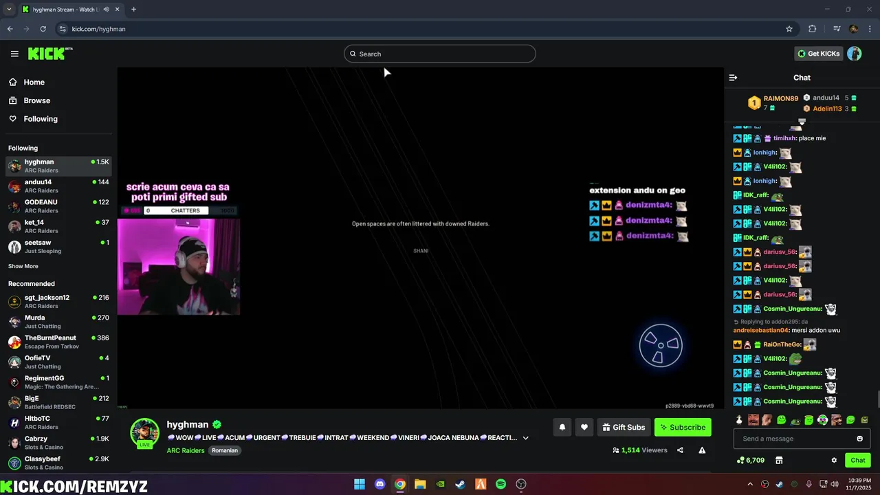Open Cabrzy recommended channel
This screenshot has height=495, width=880.
coord(58,443)
